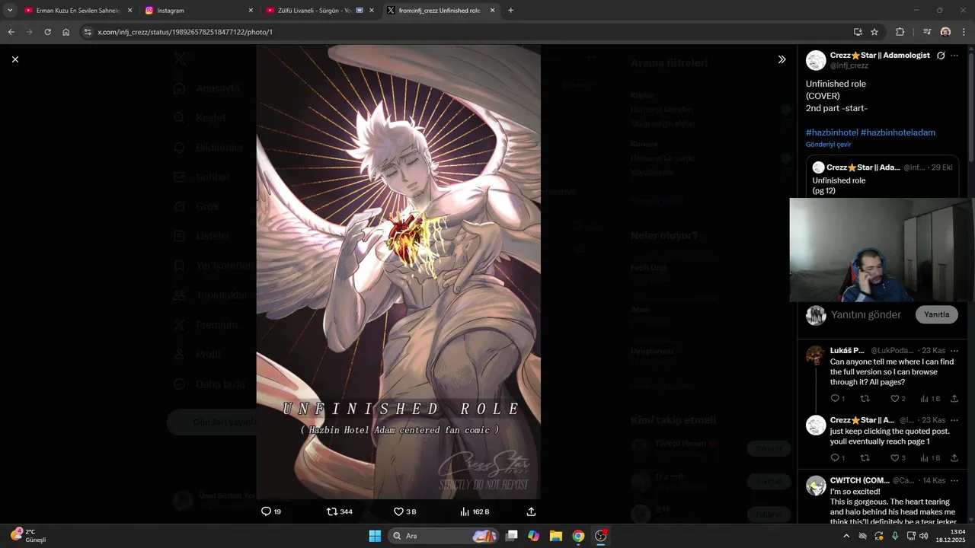Repost Crezz Star 23 Kas comment
Viewport: 975px width, 548px height.
(x=865, y=458)
